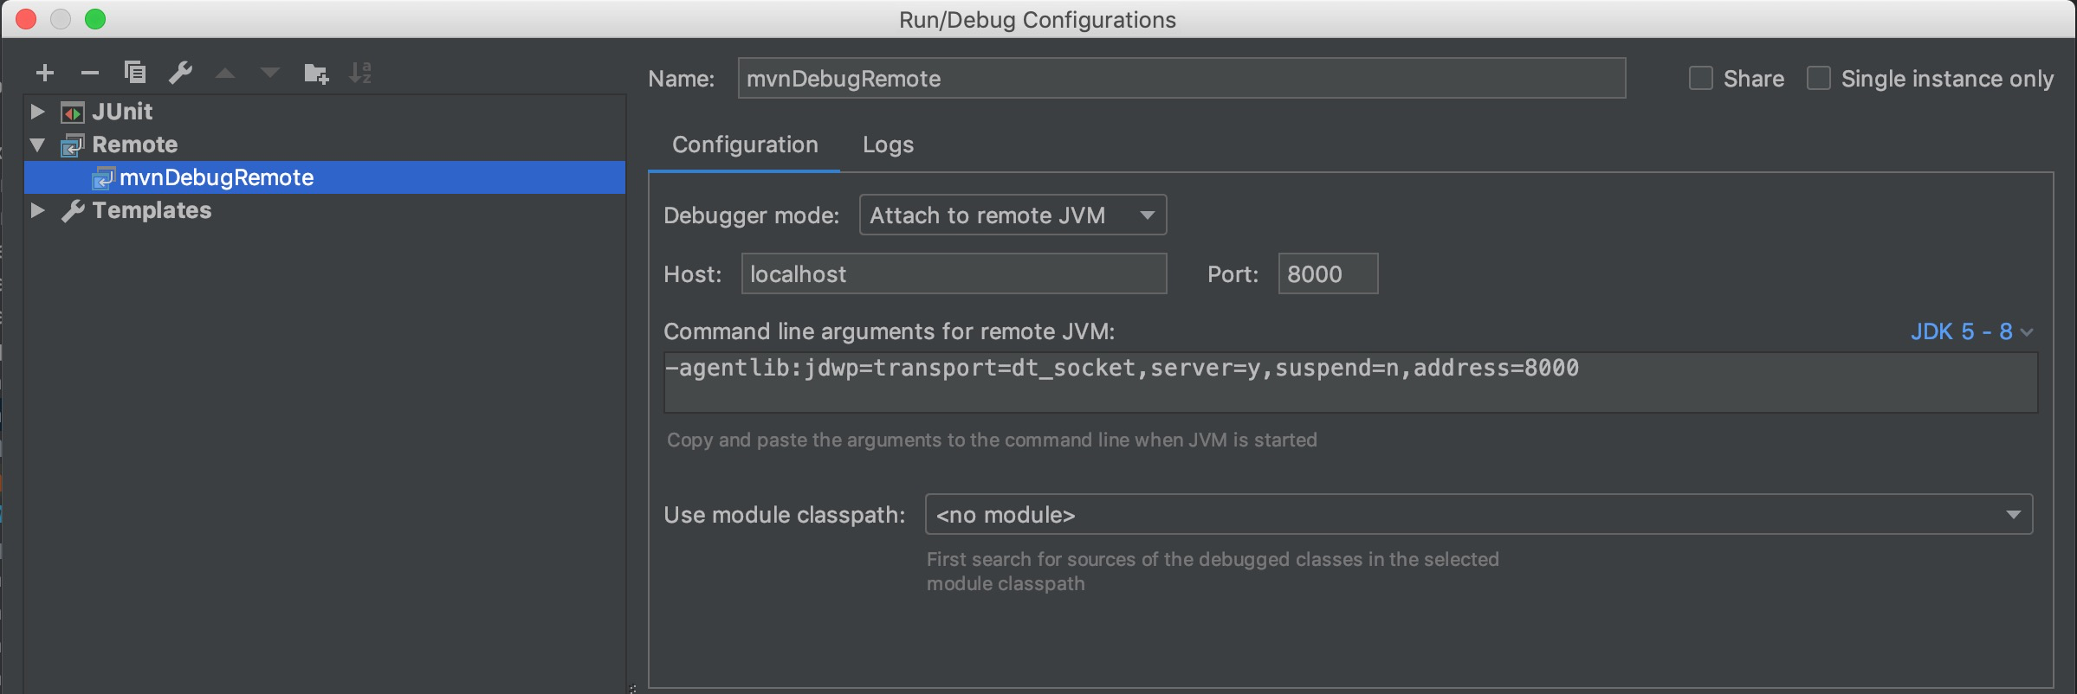This screenshot has width=2077, height=694.
Task: Click the Port input field
Action: click(1327, 274)
